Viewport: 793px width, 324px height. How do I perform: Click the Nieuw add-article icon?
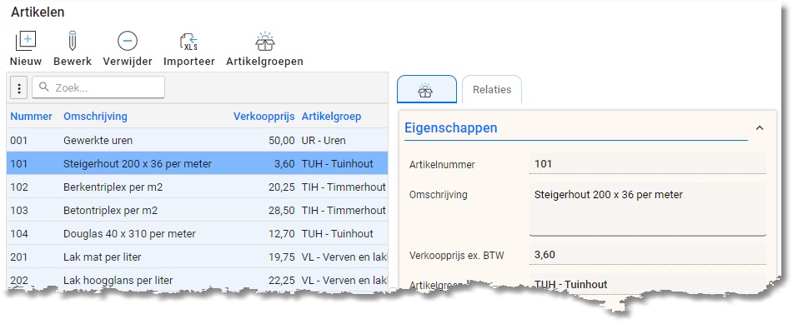[x=26, y=41]
